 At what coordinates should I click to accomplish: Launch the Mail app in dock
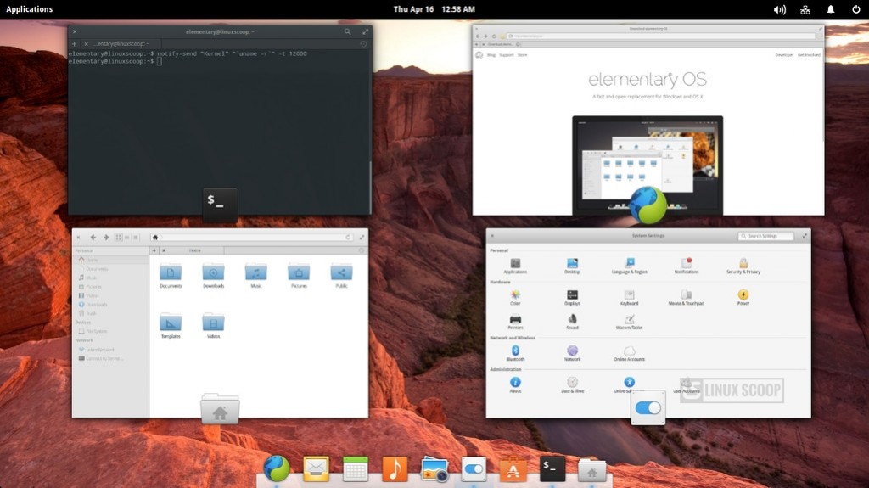coord(316,468)
